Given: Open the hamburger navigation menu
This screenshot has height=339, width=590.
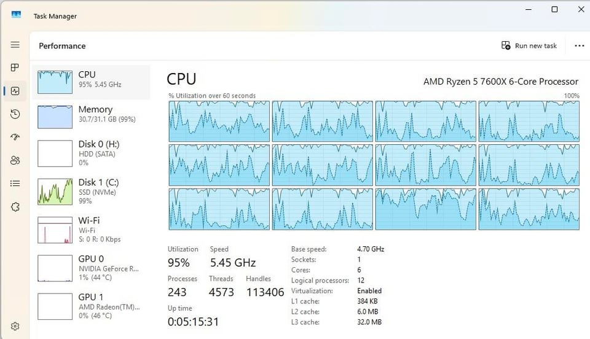Looking at the screenshot, I should 15,45.
